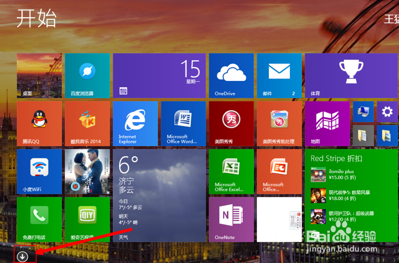Launch 腾讯QQ
This screenshot has width=399, height=263.
coord(39,124)
